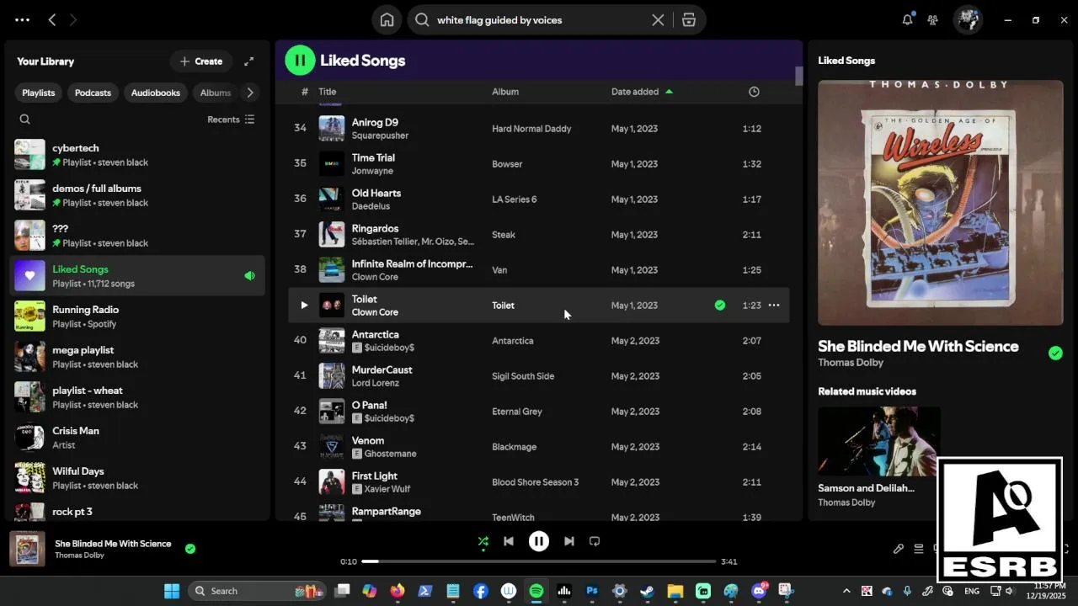Toggle the Date added sort order
The image size is (1078, 606).
642,92
